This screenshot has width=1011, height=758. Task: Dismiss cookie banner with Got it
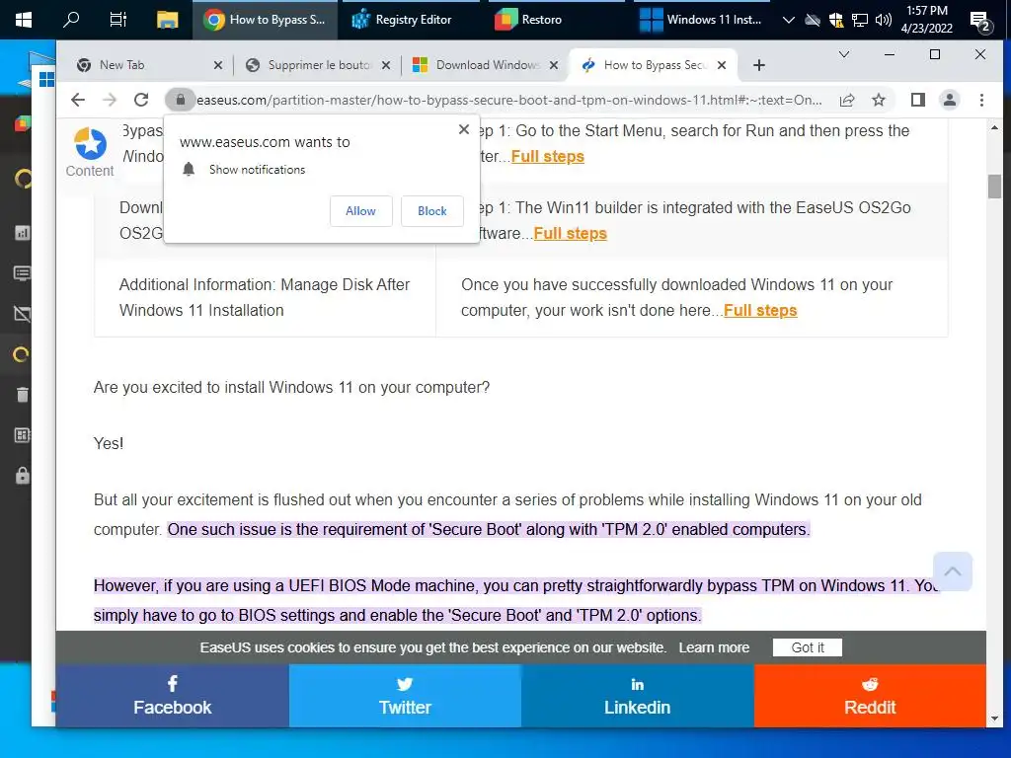pyautogui.click(x=808, y=647)
